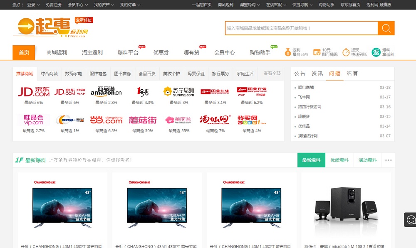Open the 国美在线 store logo with 3.1% rebate
This screenshot has width=416, height=248.
click(215, 92)
